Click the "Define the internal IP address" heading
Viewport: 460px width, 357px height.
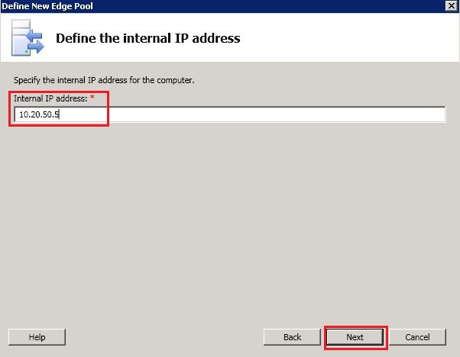pos(148,38)
